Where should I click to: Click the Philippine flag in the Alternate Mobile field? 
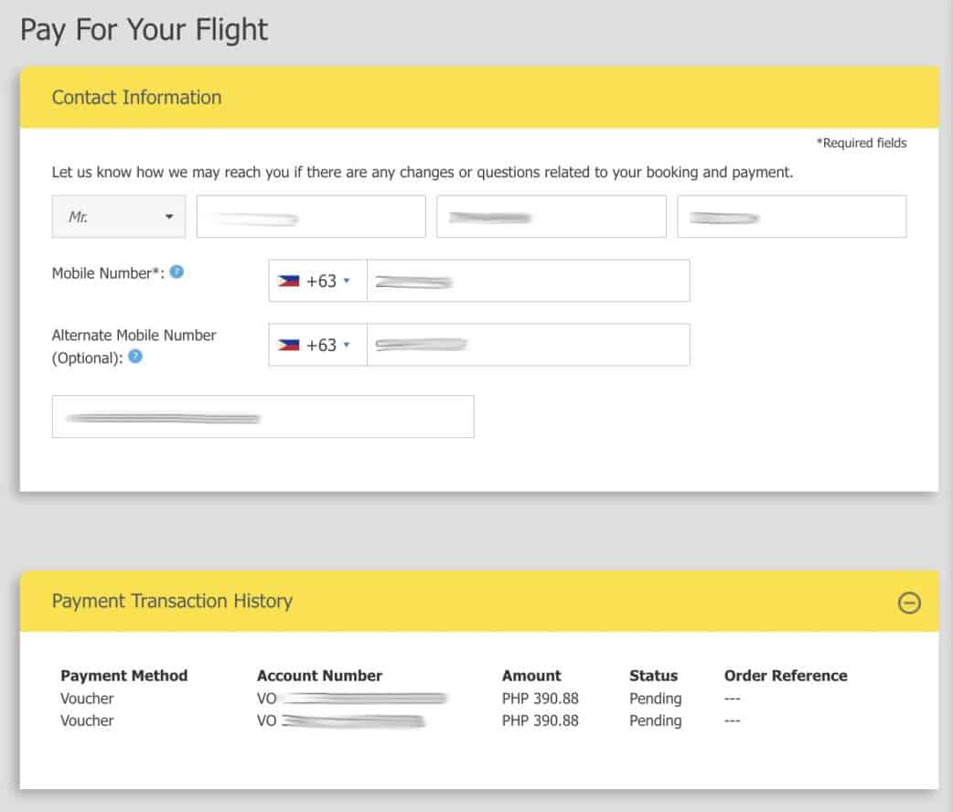289,346
